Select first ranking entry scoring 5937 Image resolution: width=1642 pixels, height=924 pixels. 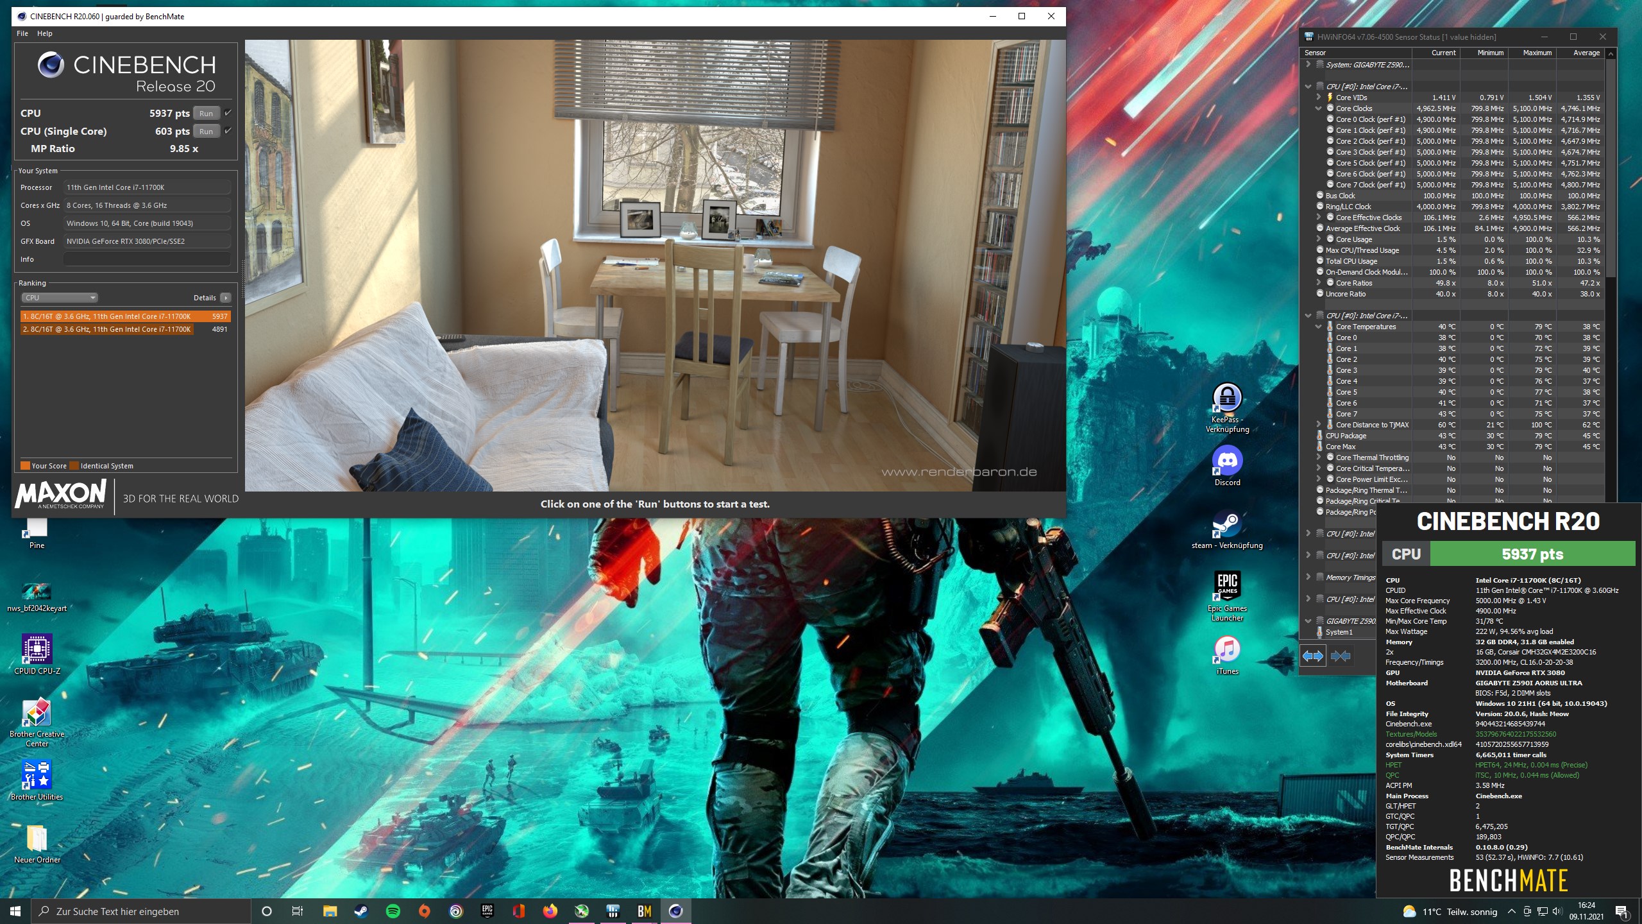[125, 316]
